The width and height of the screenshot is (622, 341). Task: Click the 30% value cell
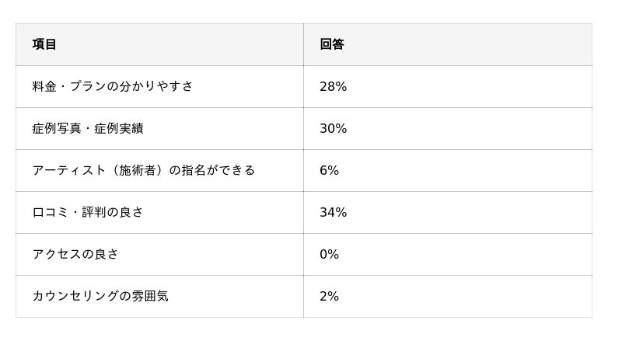pos(333,129)
